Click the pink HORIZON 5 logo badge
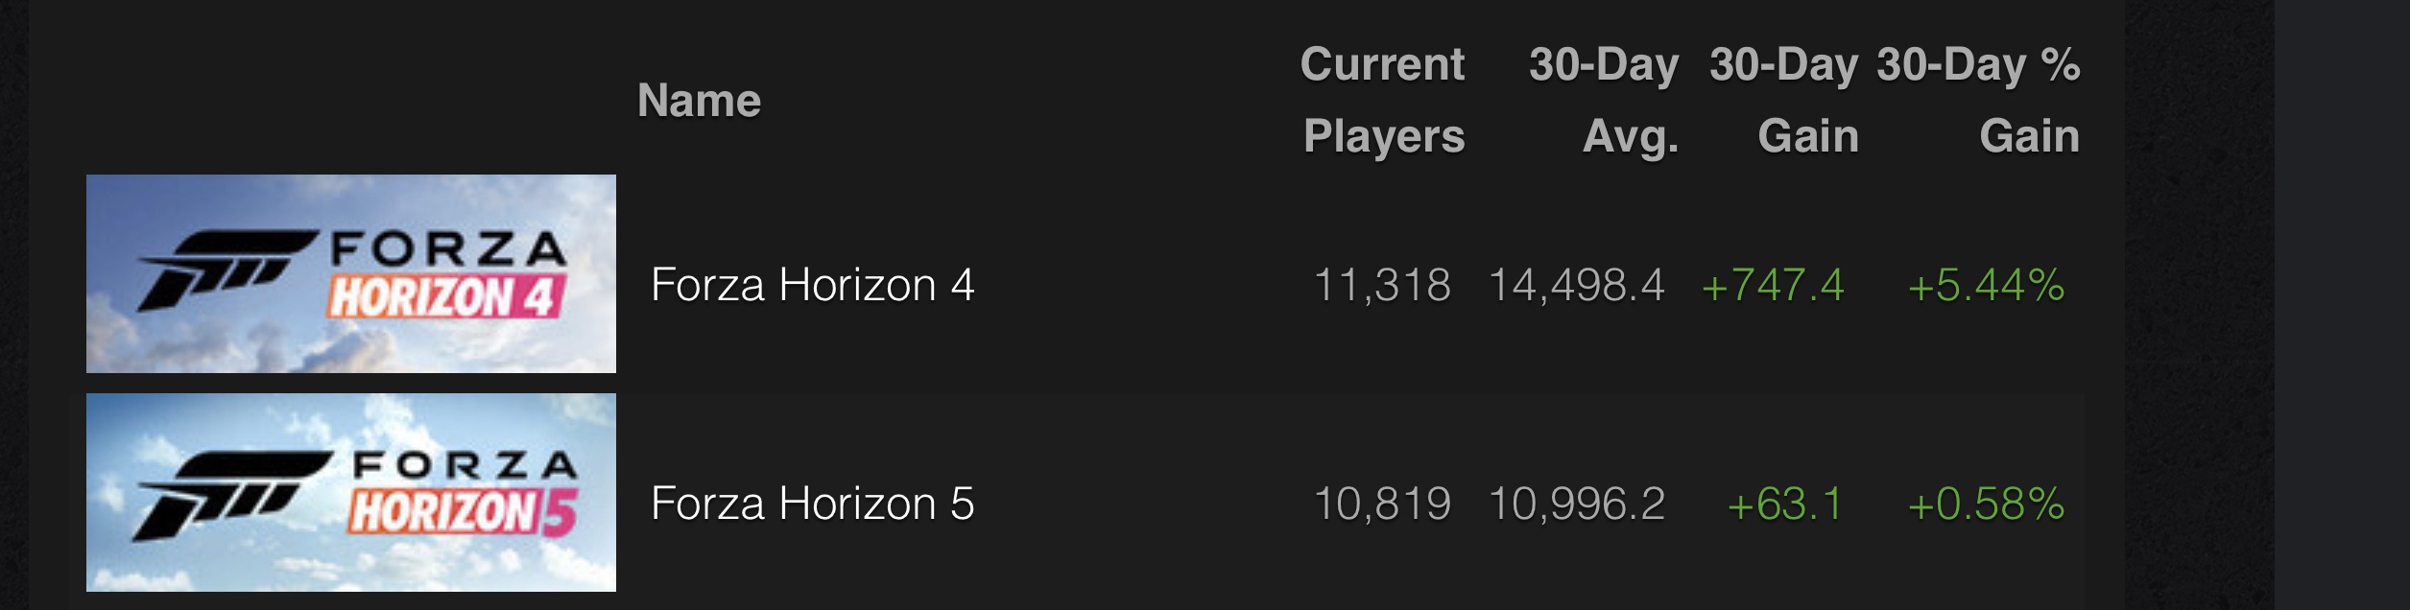 click(x=463, y=512)
